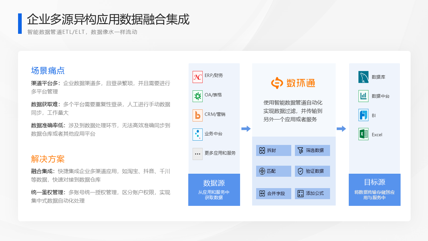Image resolution: width=428 pixels, height=241 pixels.
Task: Click the 业务中台 dotted icon
Action: [x=198, y=135]
